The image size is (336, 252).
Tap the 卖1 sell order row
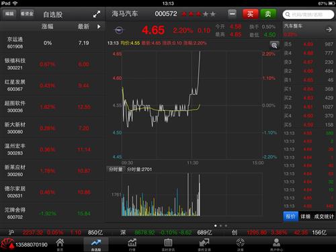click(x=308, y=80)
